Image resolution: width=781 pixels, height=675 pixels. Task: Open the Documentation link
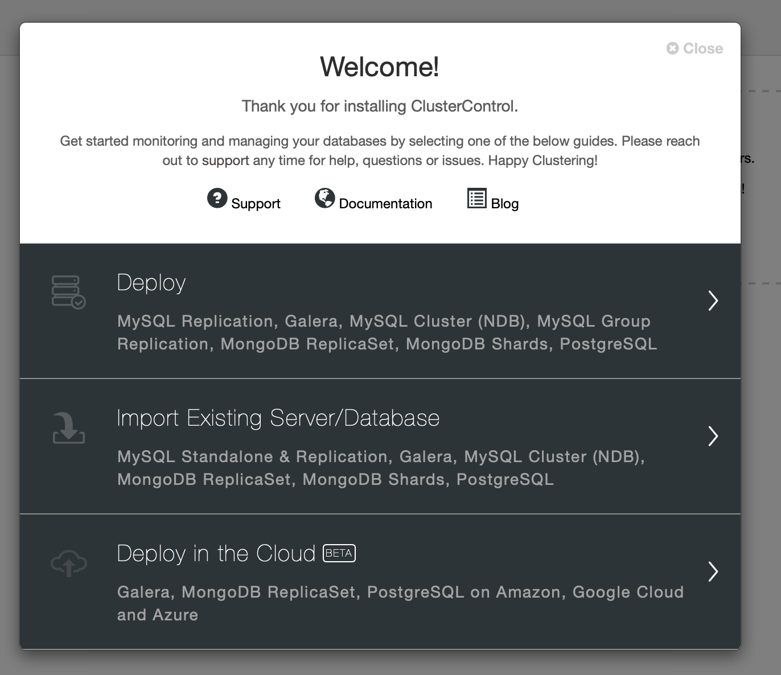coord(385,204)
